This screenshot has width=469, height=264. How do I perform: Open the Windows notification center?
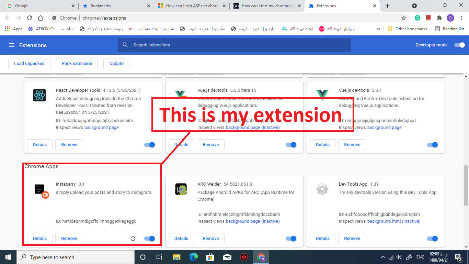(x=458, y=257)
